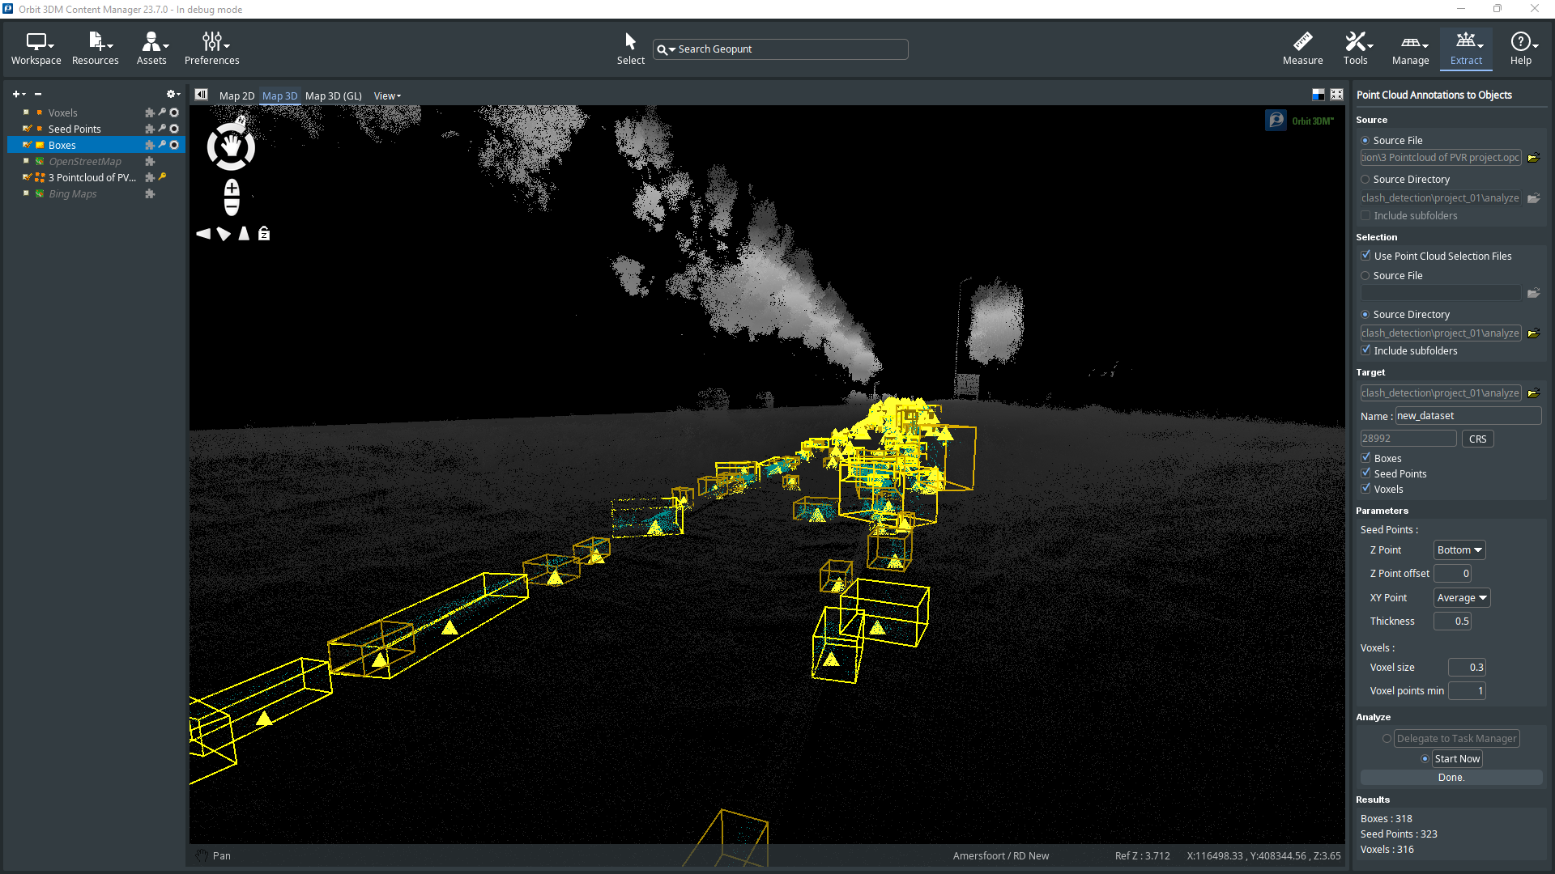Uncheck Use Point Cloud Selection Files
This screenshot has width=1555, height=874.
point(1366,256)
